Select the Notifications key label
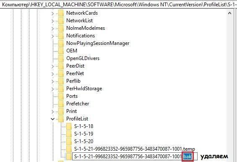The width and height of the screenshot is (237, 162). click(81, 36)
